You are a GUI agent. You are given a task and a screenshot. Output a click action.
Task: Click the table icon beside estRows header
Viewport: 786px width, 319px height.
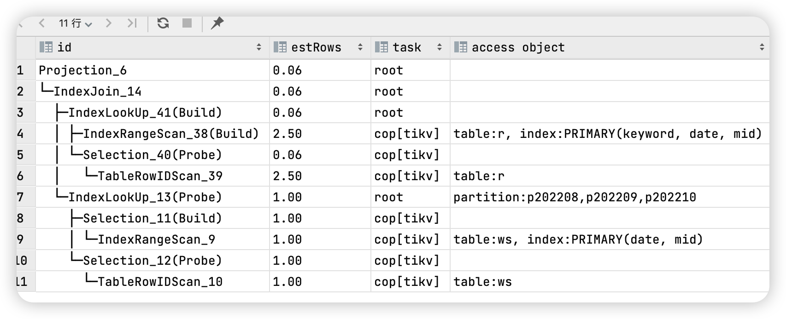[x=280, y=47]
